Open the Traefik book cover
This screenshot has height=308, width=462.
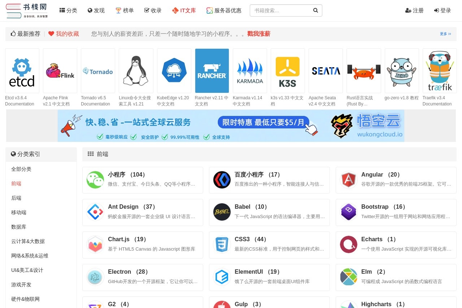[x=440, y=71]
